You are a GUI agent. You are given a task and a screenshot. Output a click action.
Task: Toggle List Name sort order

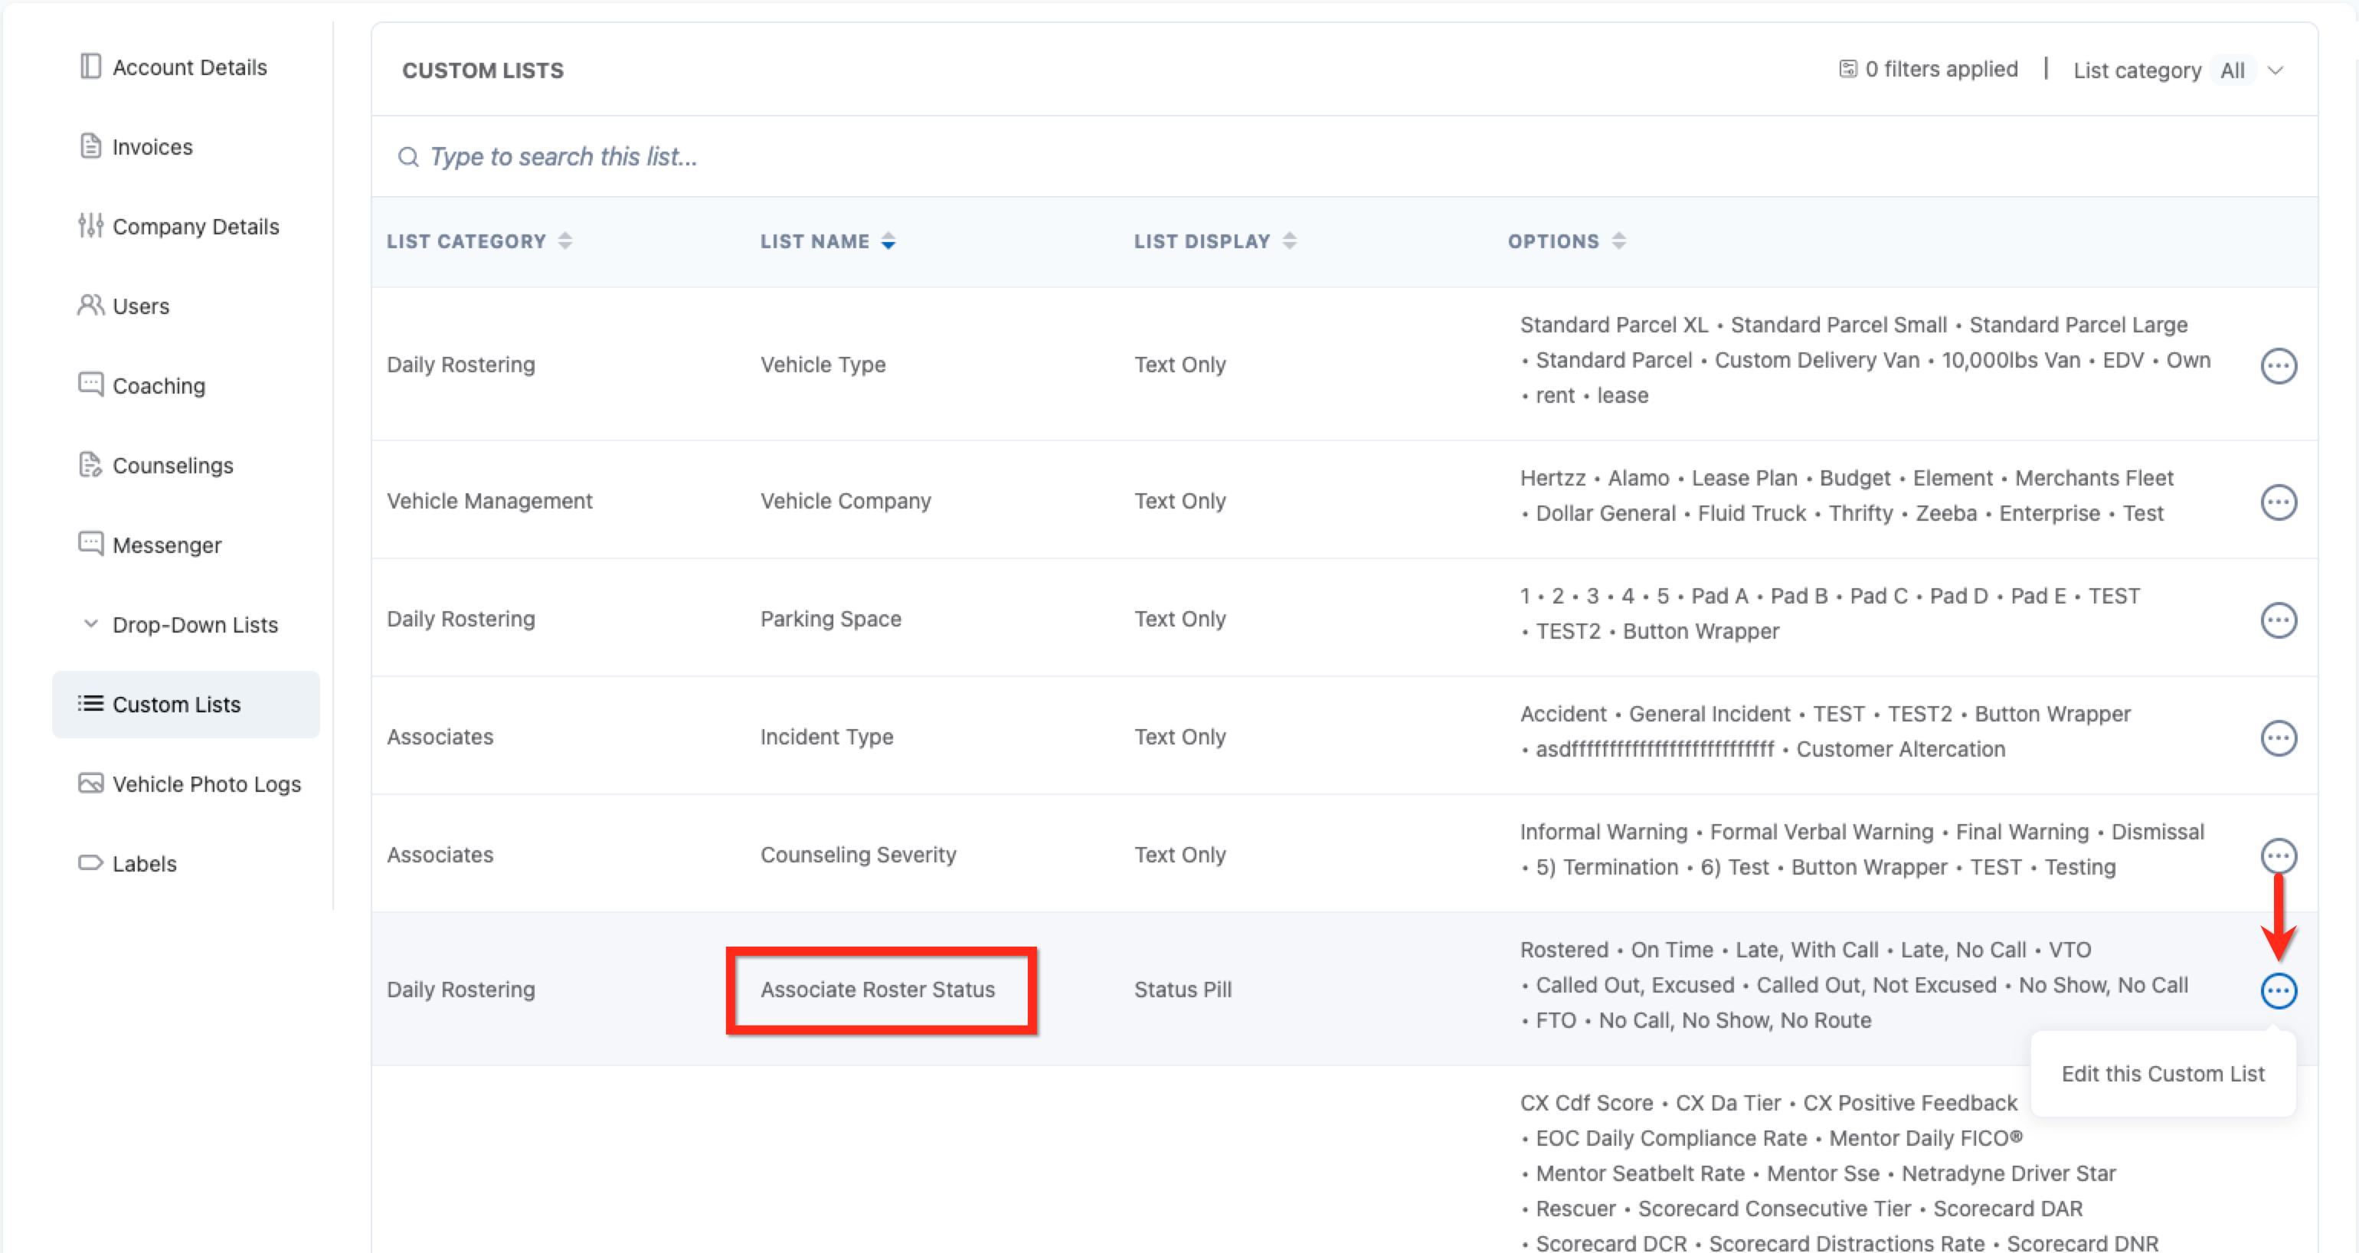tap(888, 241)
